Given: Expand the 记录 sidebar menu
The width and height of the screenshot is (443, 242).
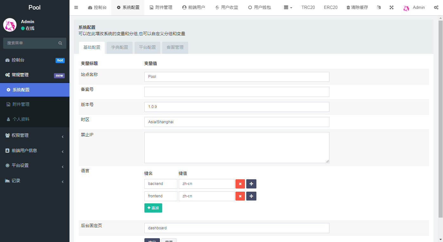Looking at the screenshot, I should click(35, 181).
